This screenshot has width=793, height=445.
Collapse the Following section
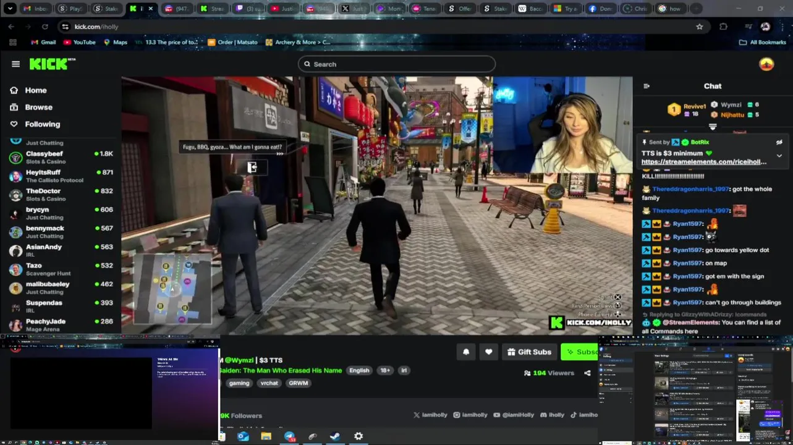pyautogui.click(x=35, y=124)
